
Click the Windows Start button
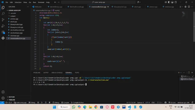tap(54, 107)
